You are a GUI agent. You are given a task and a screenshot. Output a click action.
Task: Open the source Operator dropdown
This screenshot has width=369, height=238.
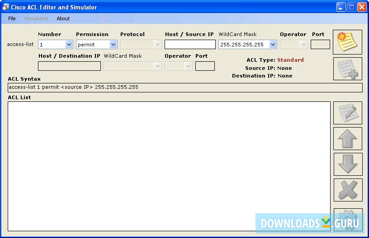303,44
